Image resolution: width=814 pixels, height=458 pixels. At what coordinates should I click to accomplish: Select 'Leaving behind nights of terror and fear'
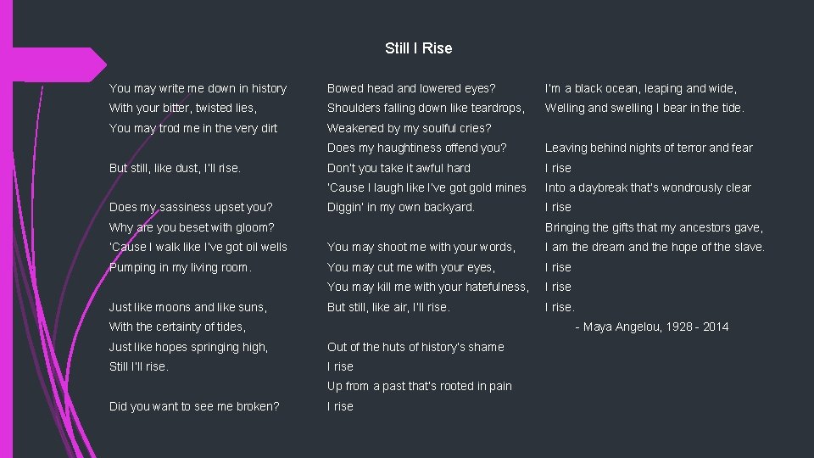click(648, 148)
